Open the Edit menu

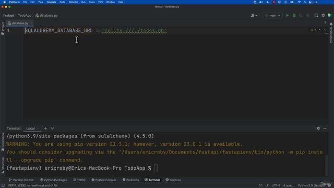[32, 2]
